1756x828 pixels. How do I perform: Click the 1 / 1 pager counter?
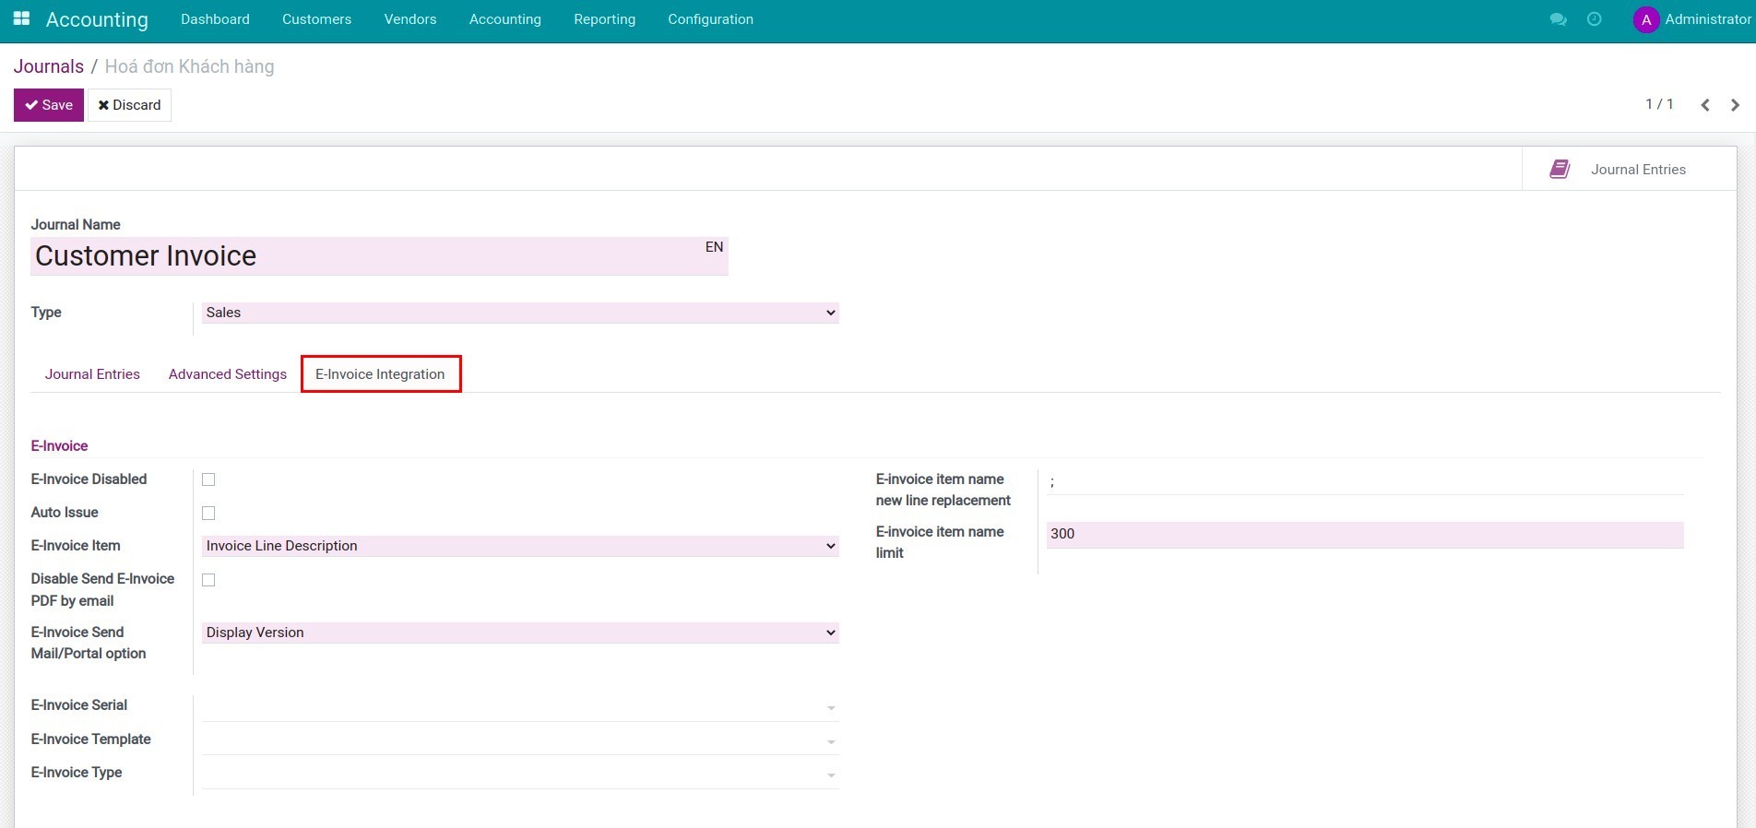click(x=1659, y=104)
